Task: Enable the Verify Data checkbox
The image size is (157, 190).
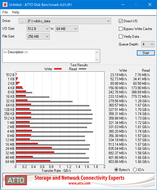Action: pos(121,37)
